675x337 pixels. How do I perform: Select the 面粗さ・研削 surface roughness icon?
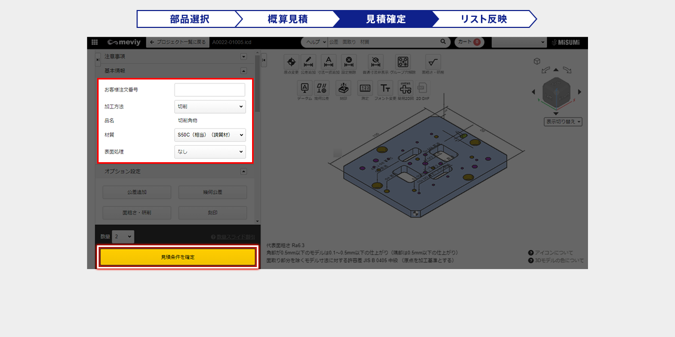pyautogui.click(x=433, y=62)
